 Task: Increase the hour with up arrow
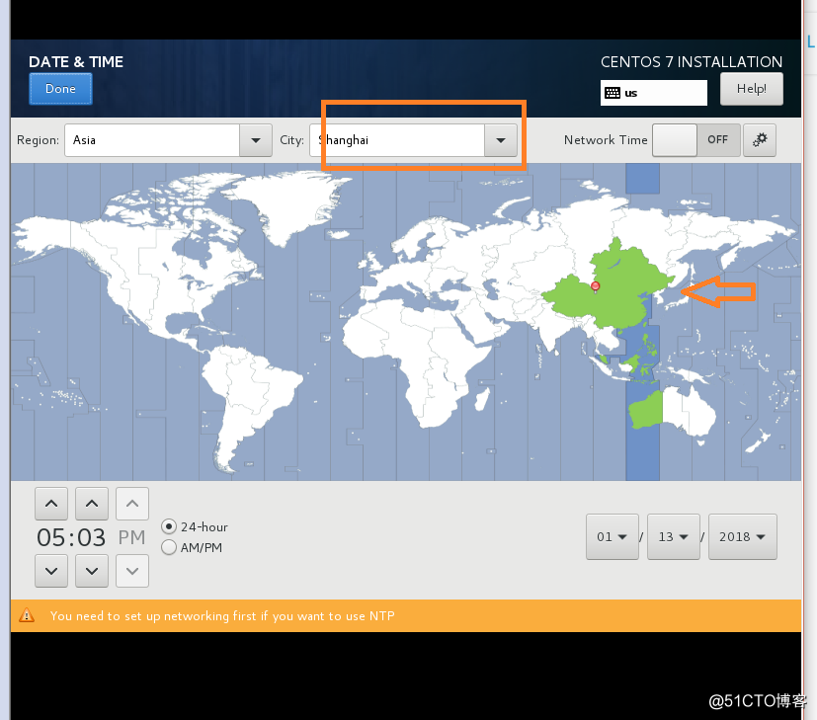pos(51,504)
